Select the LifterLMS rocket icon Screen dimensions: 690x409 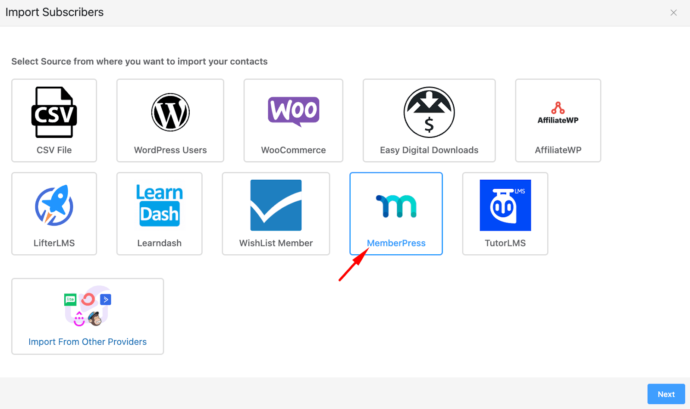click(x=54, y=206)
